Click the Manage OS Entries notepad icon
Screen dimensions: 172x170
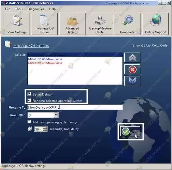pos(8,44)
